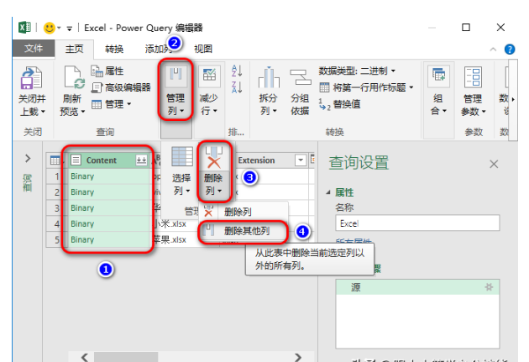This screenshot has width=529, height=362.
Task: Open the 高级编辑器
Action: click(x=121, y=87)
